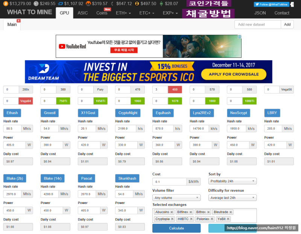Click the Litecoin icon beside $249.55
This screenshot has height=234, width=301.
tap(36, 4)
